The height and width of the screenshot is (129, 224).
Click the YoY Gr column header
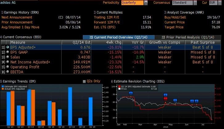pyautogui.click(x=134, y=42)
